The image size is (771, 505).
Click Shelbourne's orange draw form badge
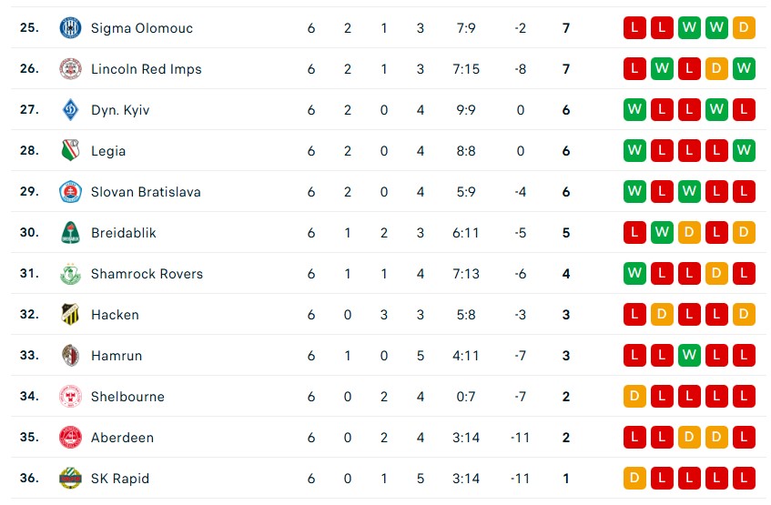[634, 397]
